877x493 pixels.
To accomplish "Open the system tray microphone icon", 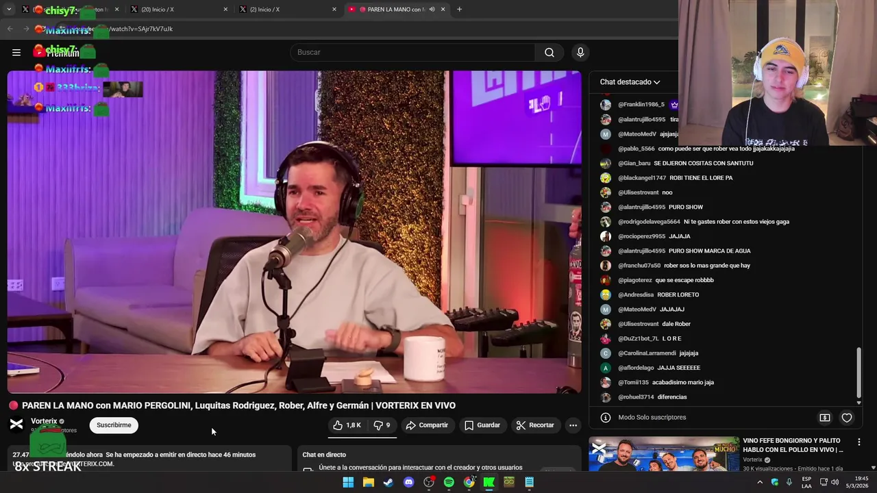I will 789,482.
